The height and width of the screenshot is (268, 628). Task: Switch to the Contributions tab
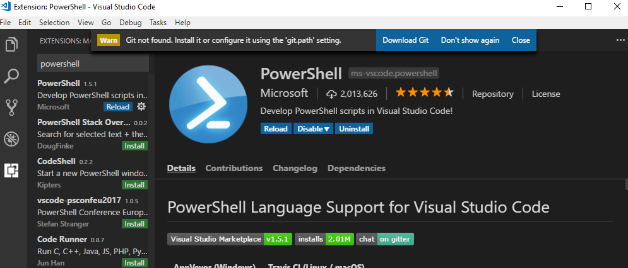[x=234, y=168]
